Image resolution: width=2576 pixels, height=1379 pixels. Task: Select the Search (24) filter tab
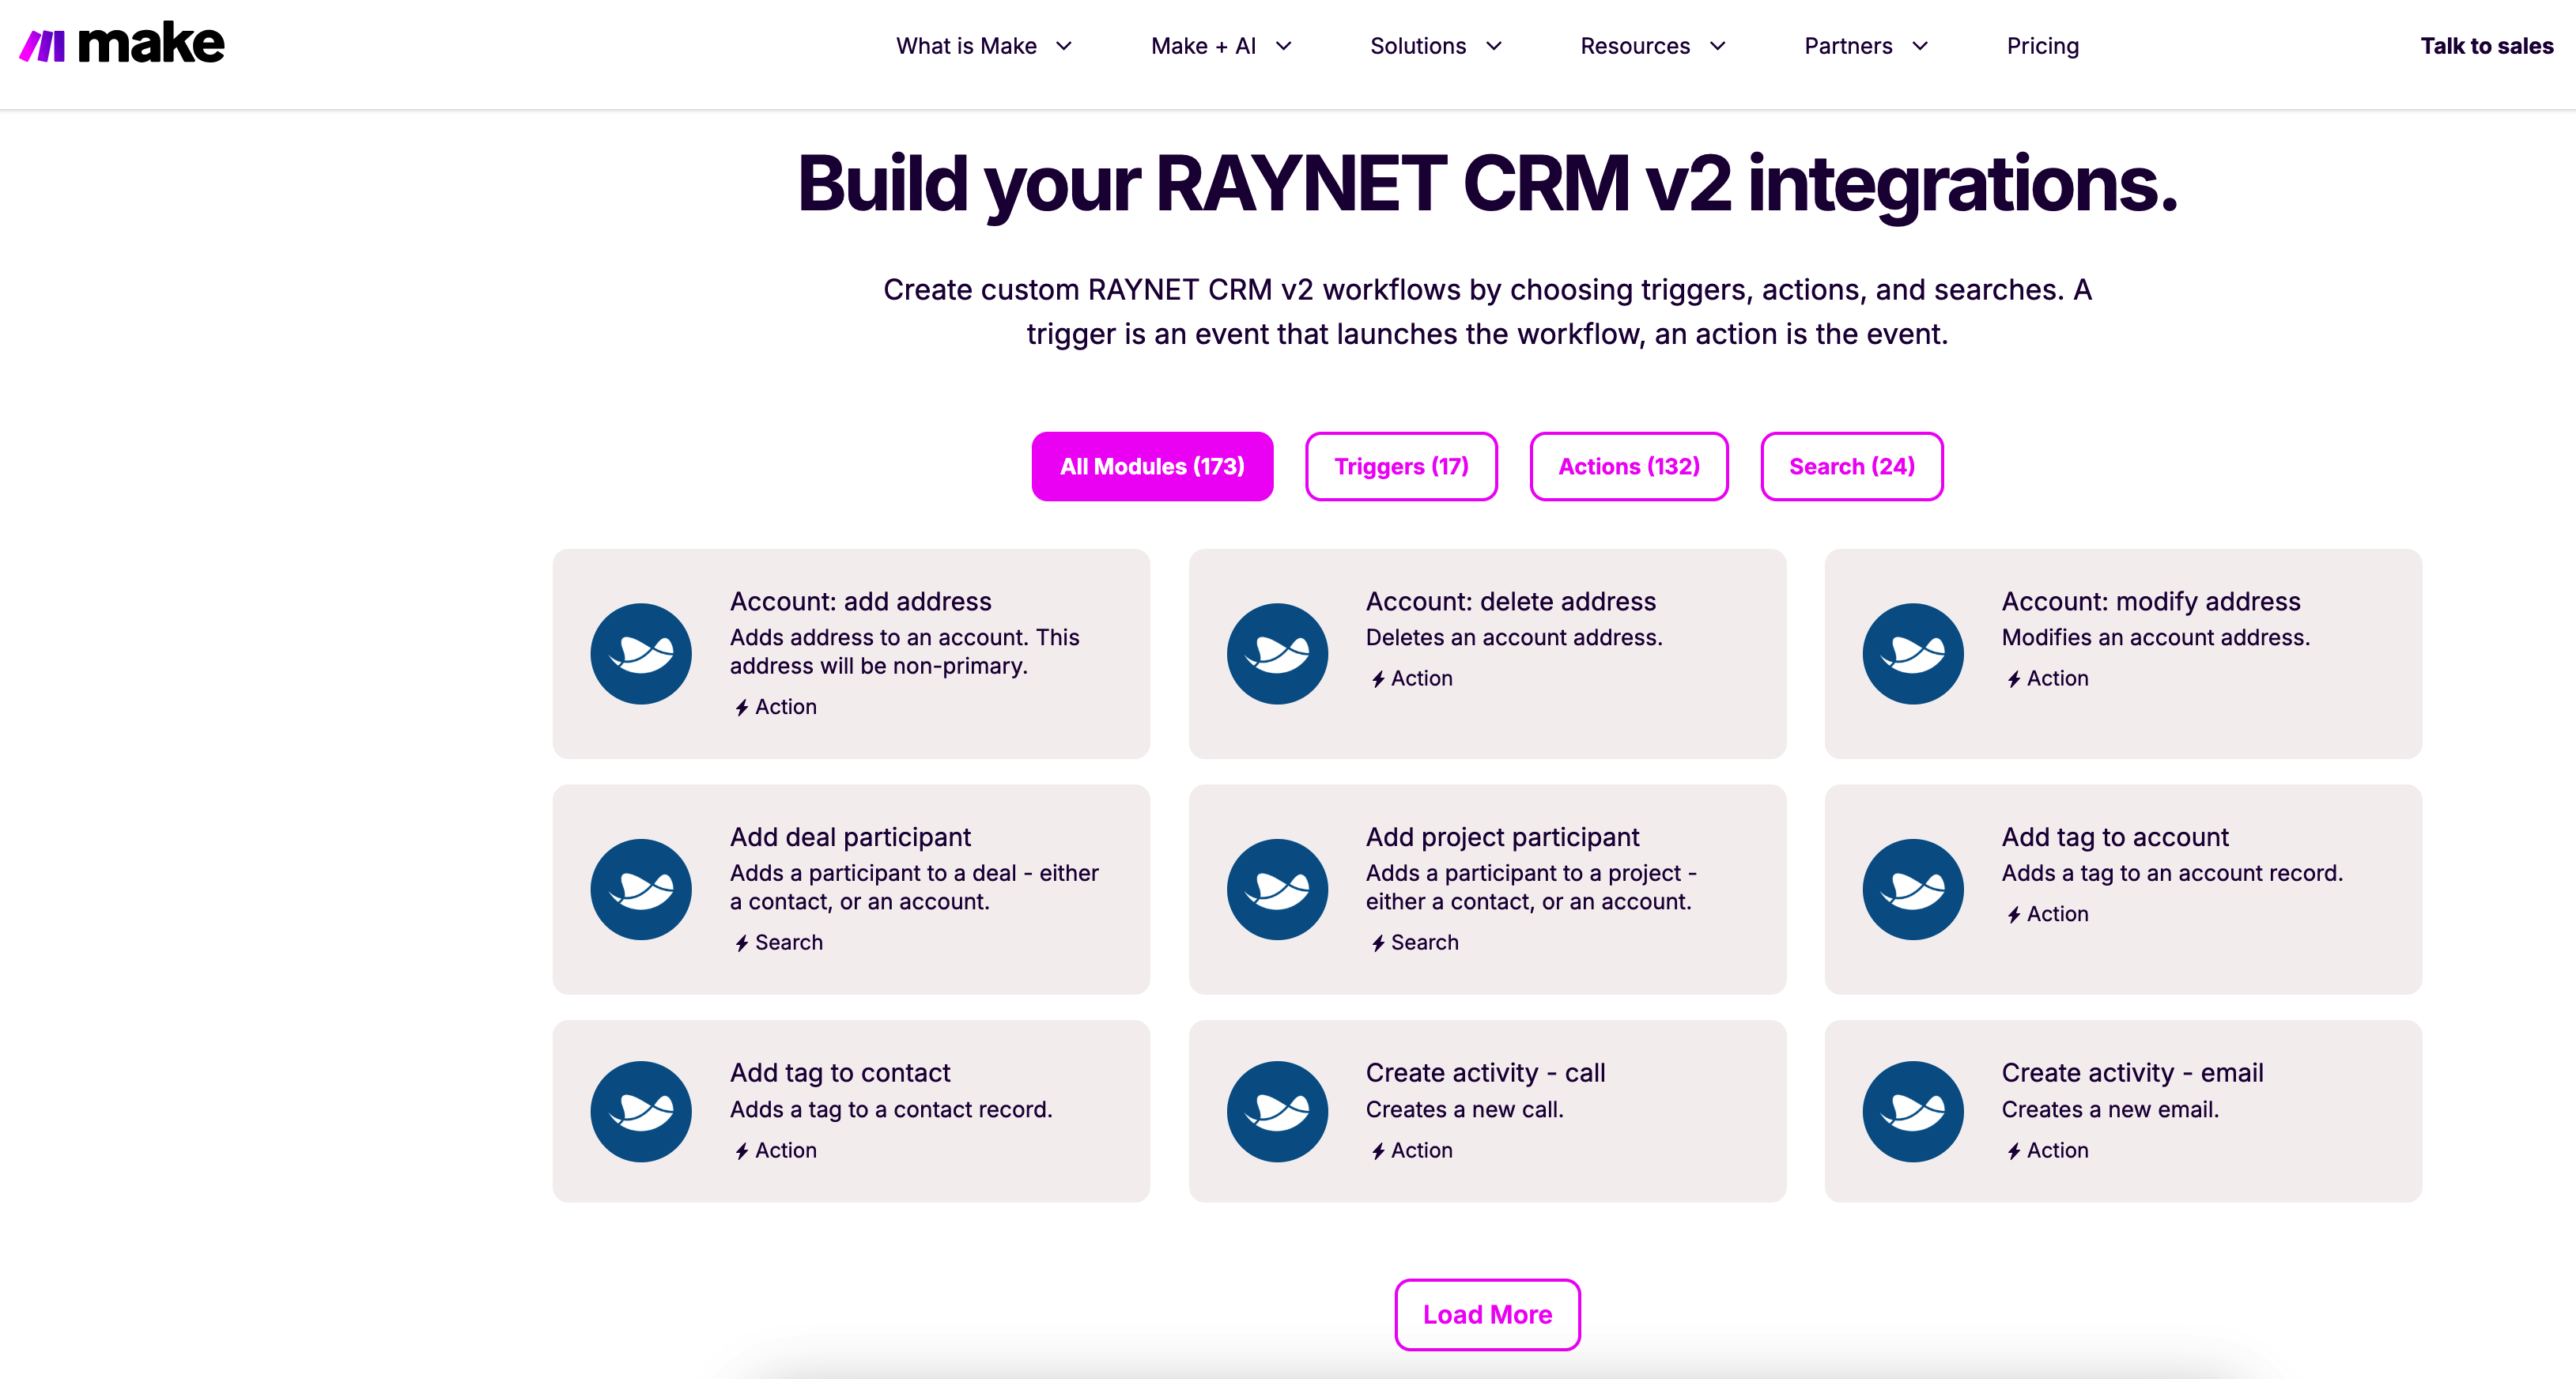coord(1852,466)
